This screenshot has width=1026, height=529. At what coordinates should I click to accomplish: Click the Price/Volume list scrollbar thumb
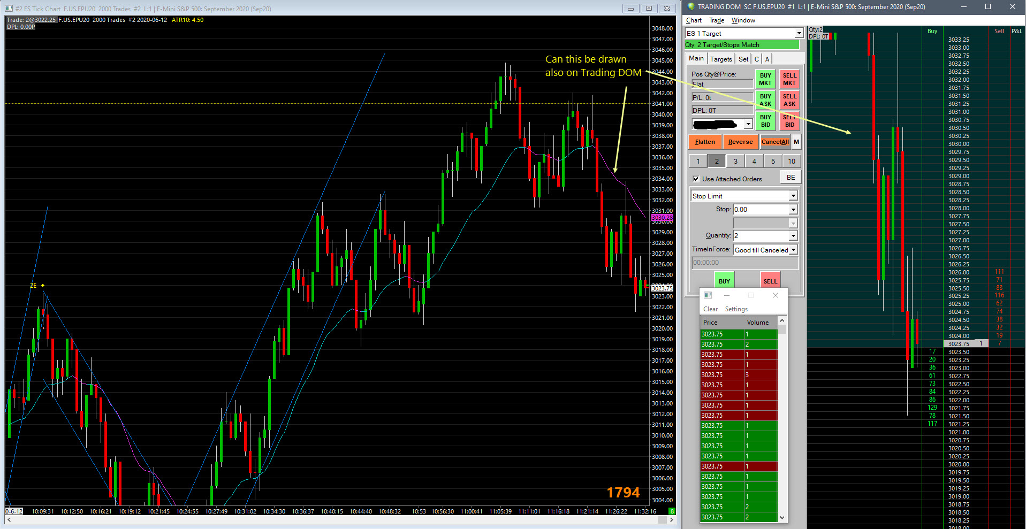[782, 329]
